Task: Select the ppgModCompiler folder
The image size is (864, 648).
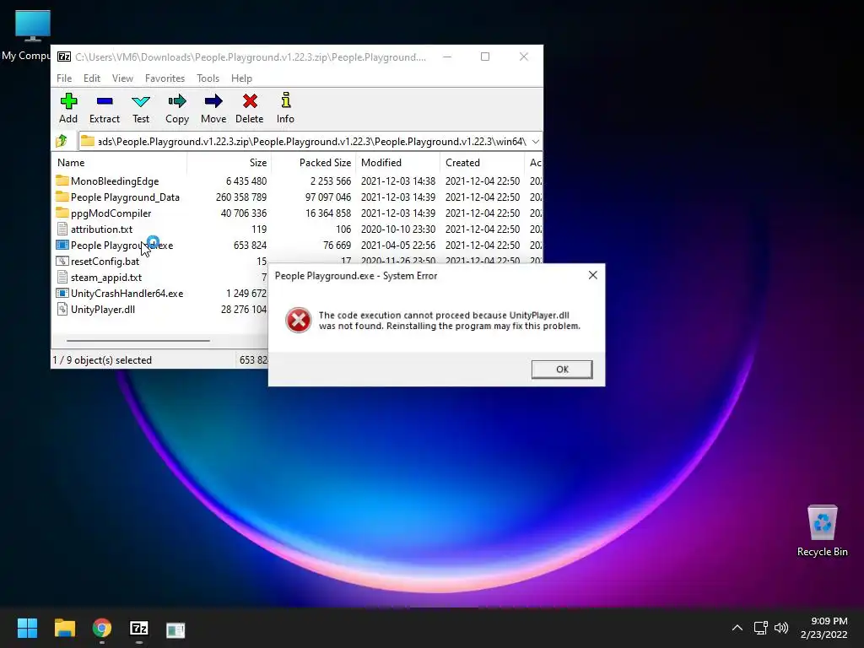Action: (x=111, y=213)
